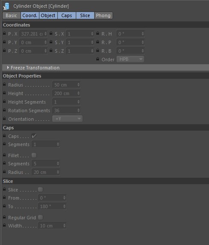Switch to the Basic tab

[x=12, y=15]
